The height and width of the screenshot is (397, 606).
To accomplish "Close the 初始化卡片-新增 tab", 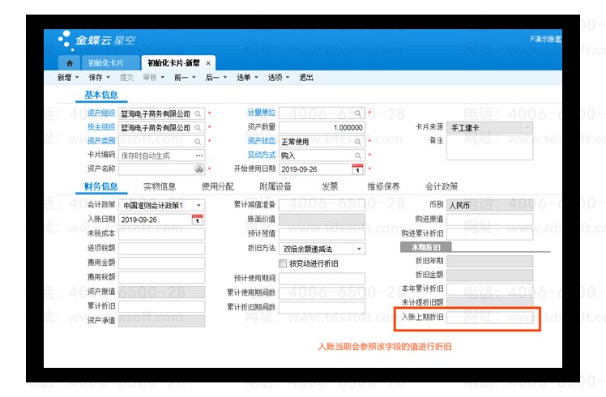I will [208, 62].
